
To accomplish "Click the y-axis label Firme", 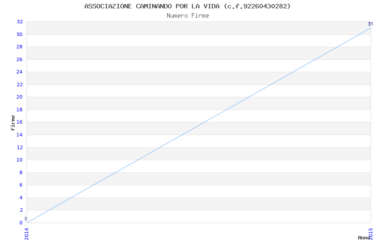I will coord(13,123).
